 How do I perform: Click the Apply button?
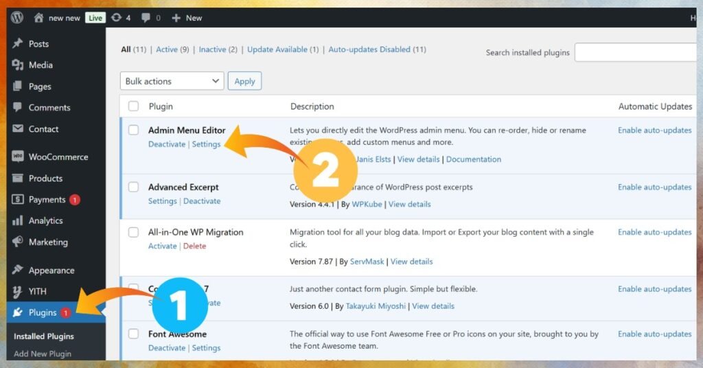[x=244, y=81]
